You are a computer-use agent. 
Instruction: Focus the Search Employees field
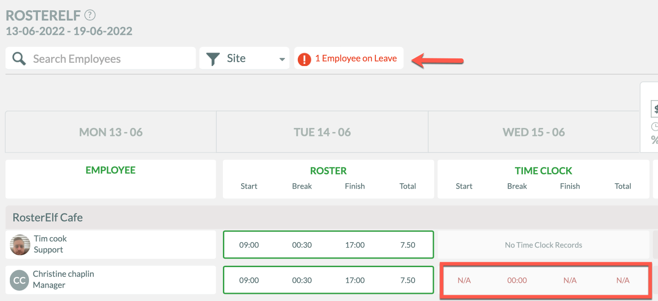click(101, 58)
